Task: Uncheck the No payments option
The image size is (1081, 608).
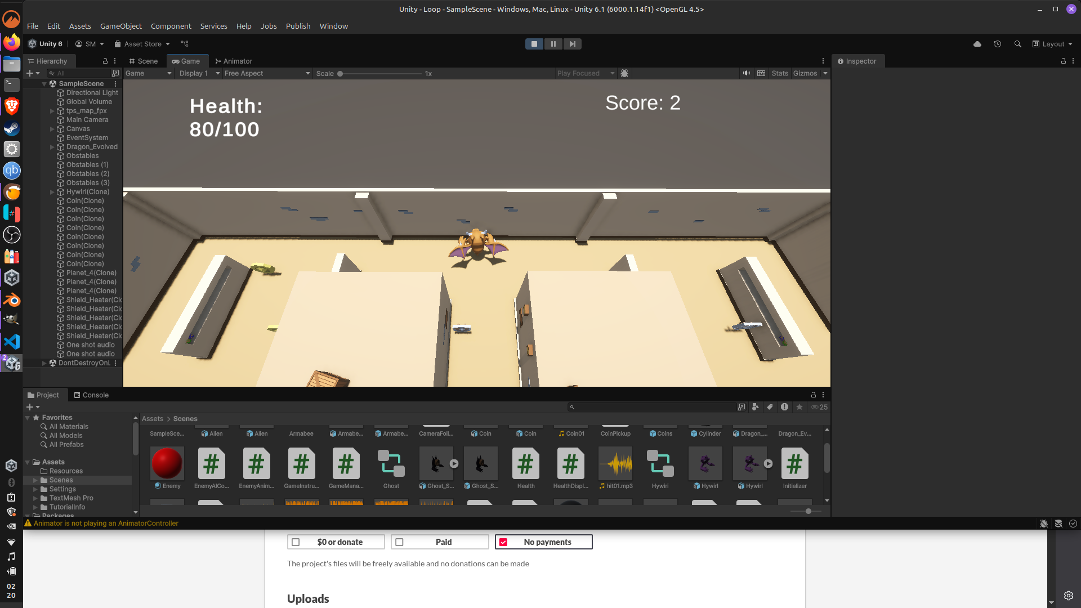Action: 503,542
